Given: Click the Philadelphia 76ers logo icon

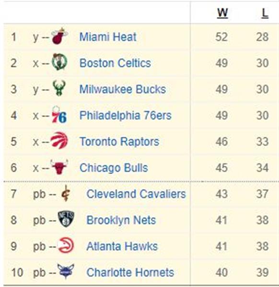Looking at the screenshot, I should tap(59, 115).
